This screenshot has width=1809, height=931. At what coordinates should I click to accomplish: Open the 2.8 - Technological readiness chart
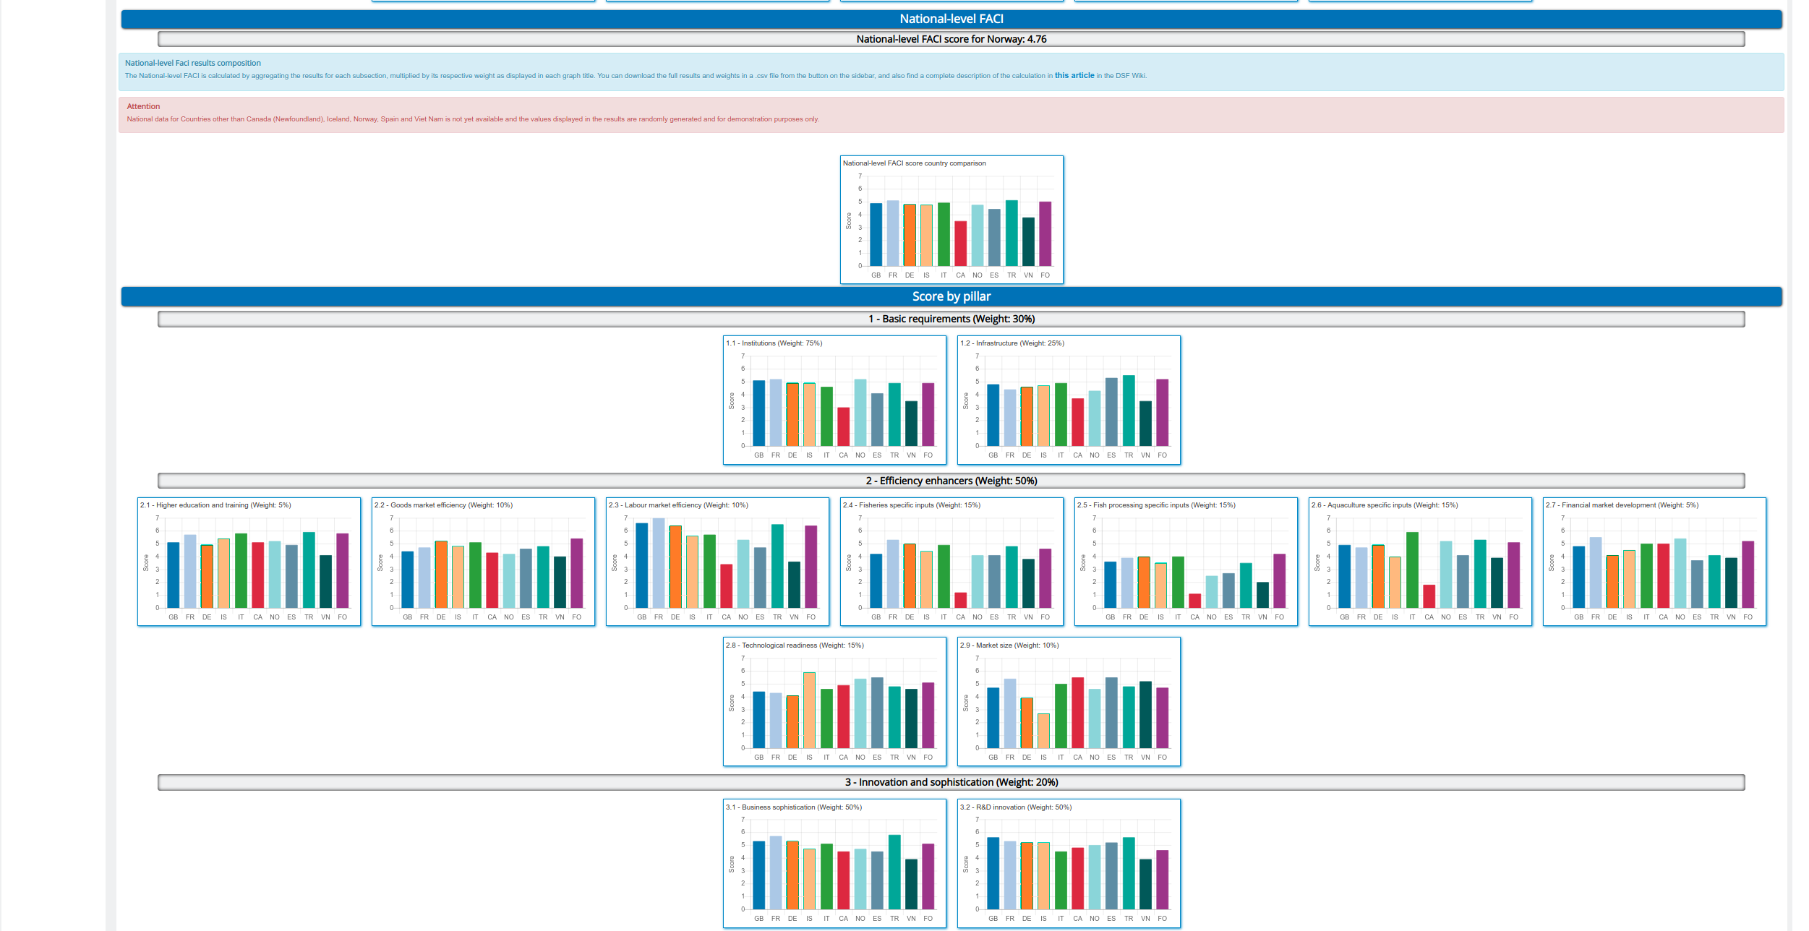click(x=834, y=702)
